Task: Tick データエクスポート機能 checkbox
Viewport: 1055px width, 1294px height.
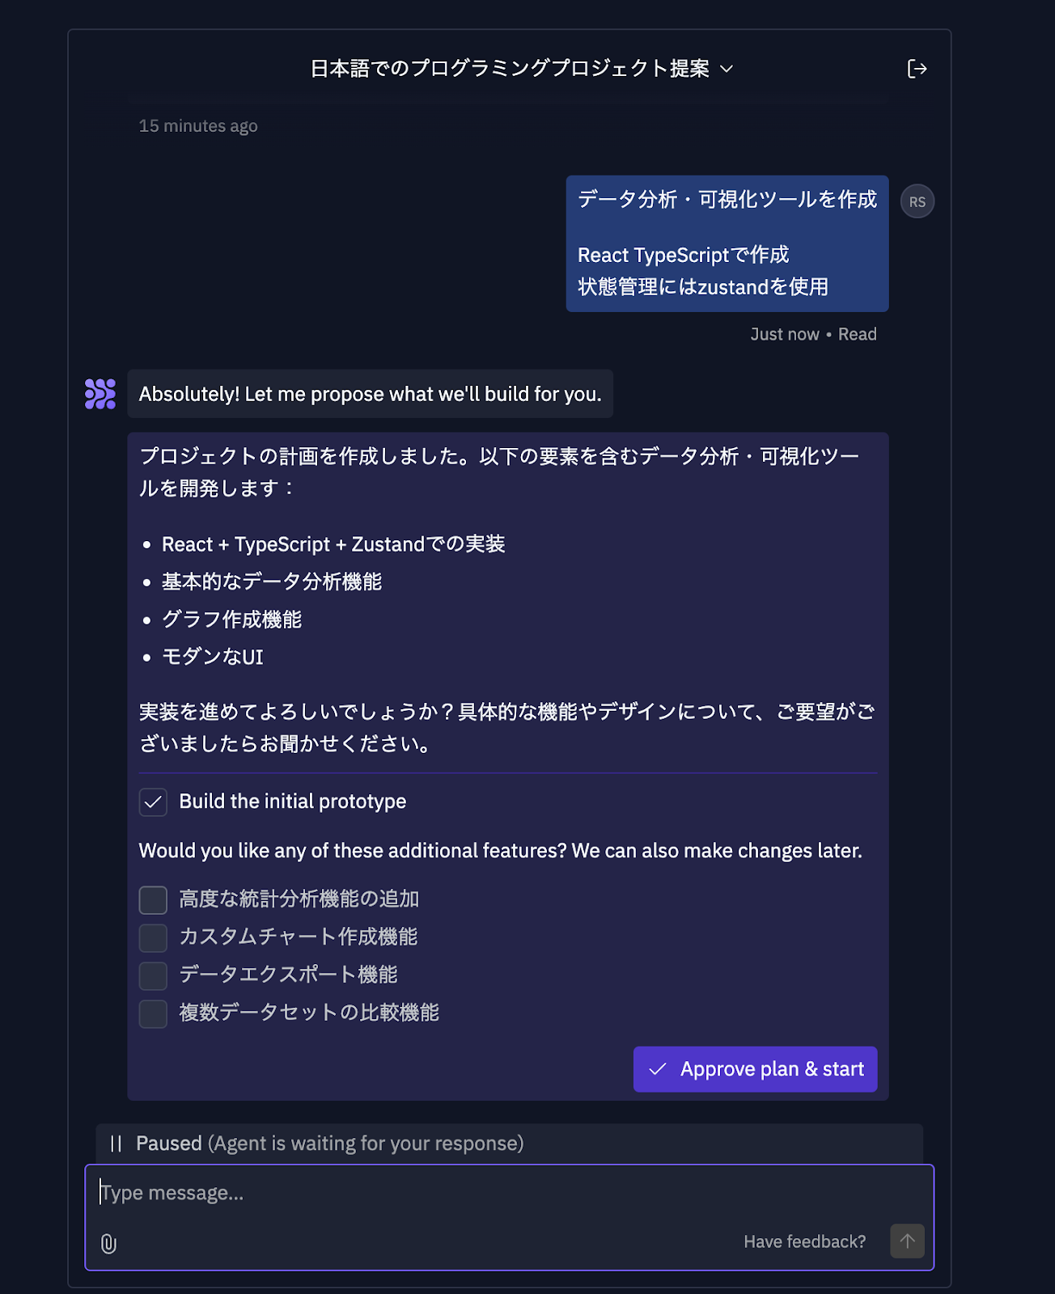Action: [153, 976]
